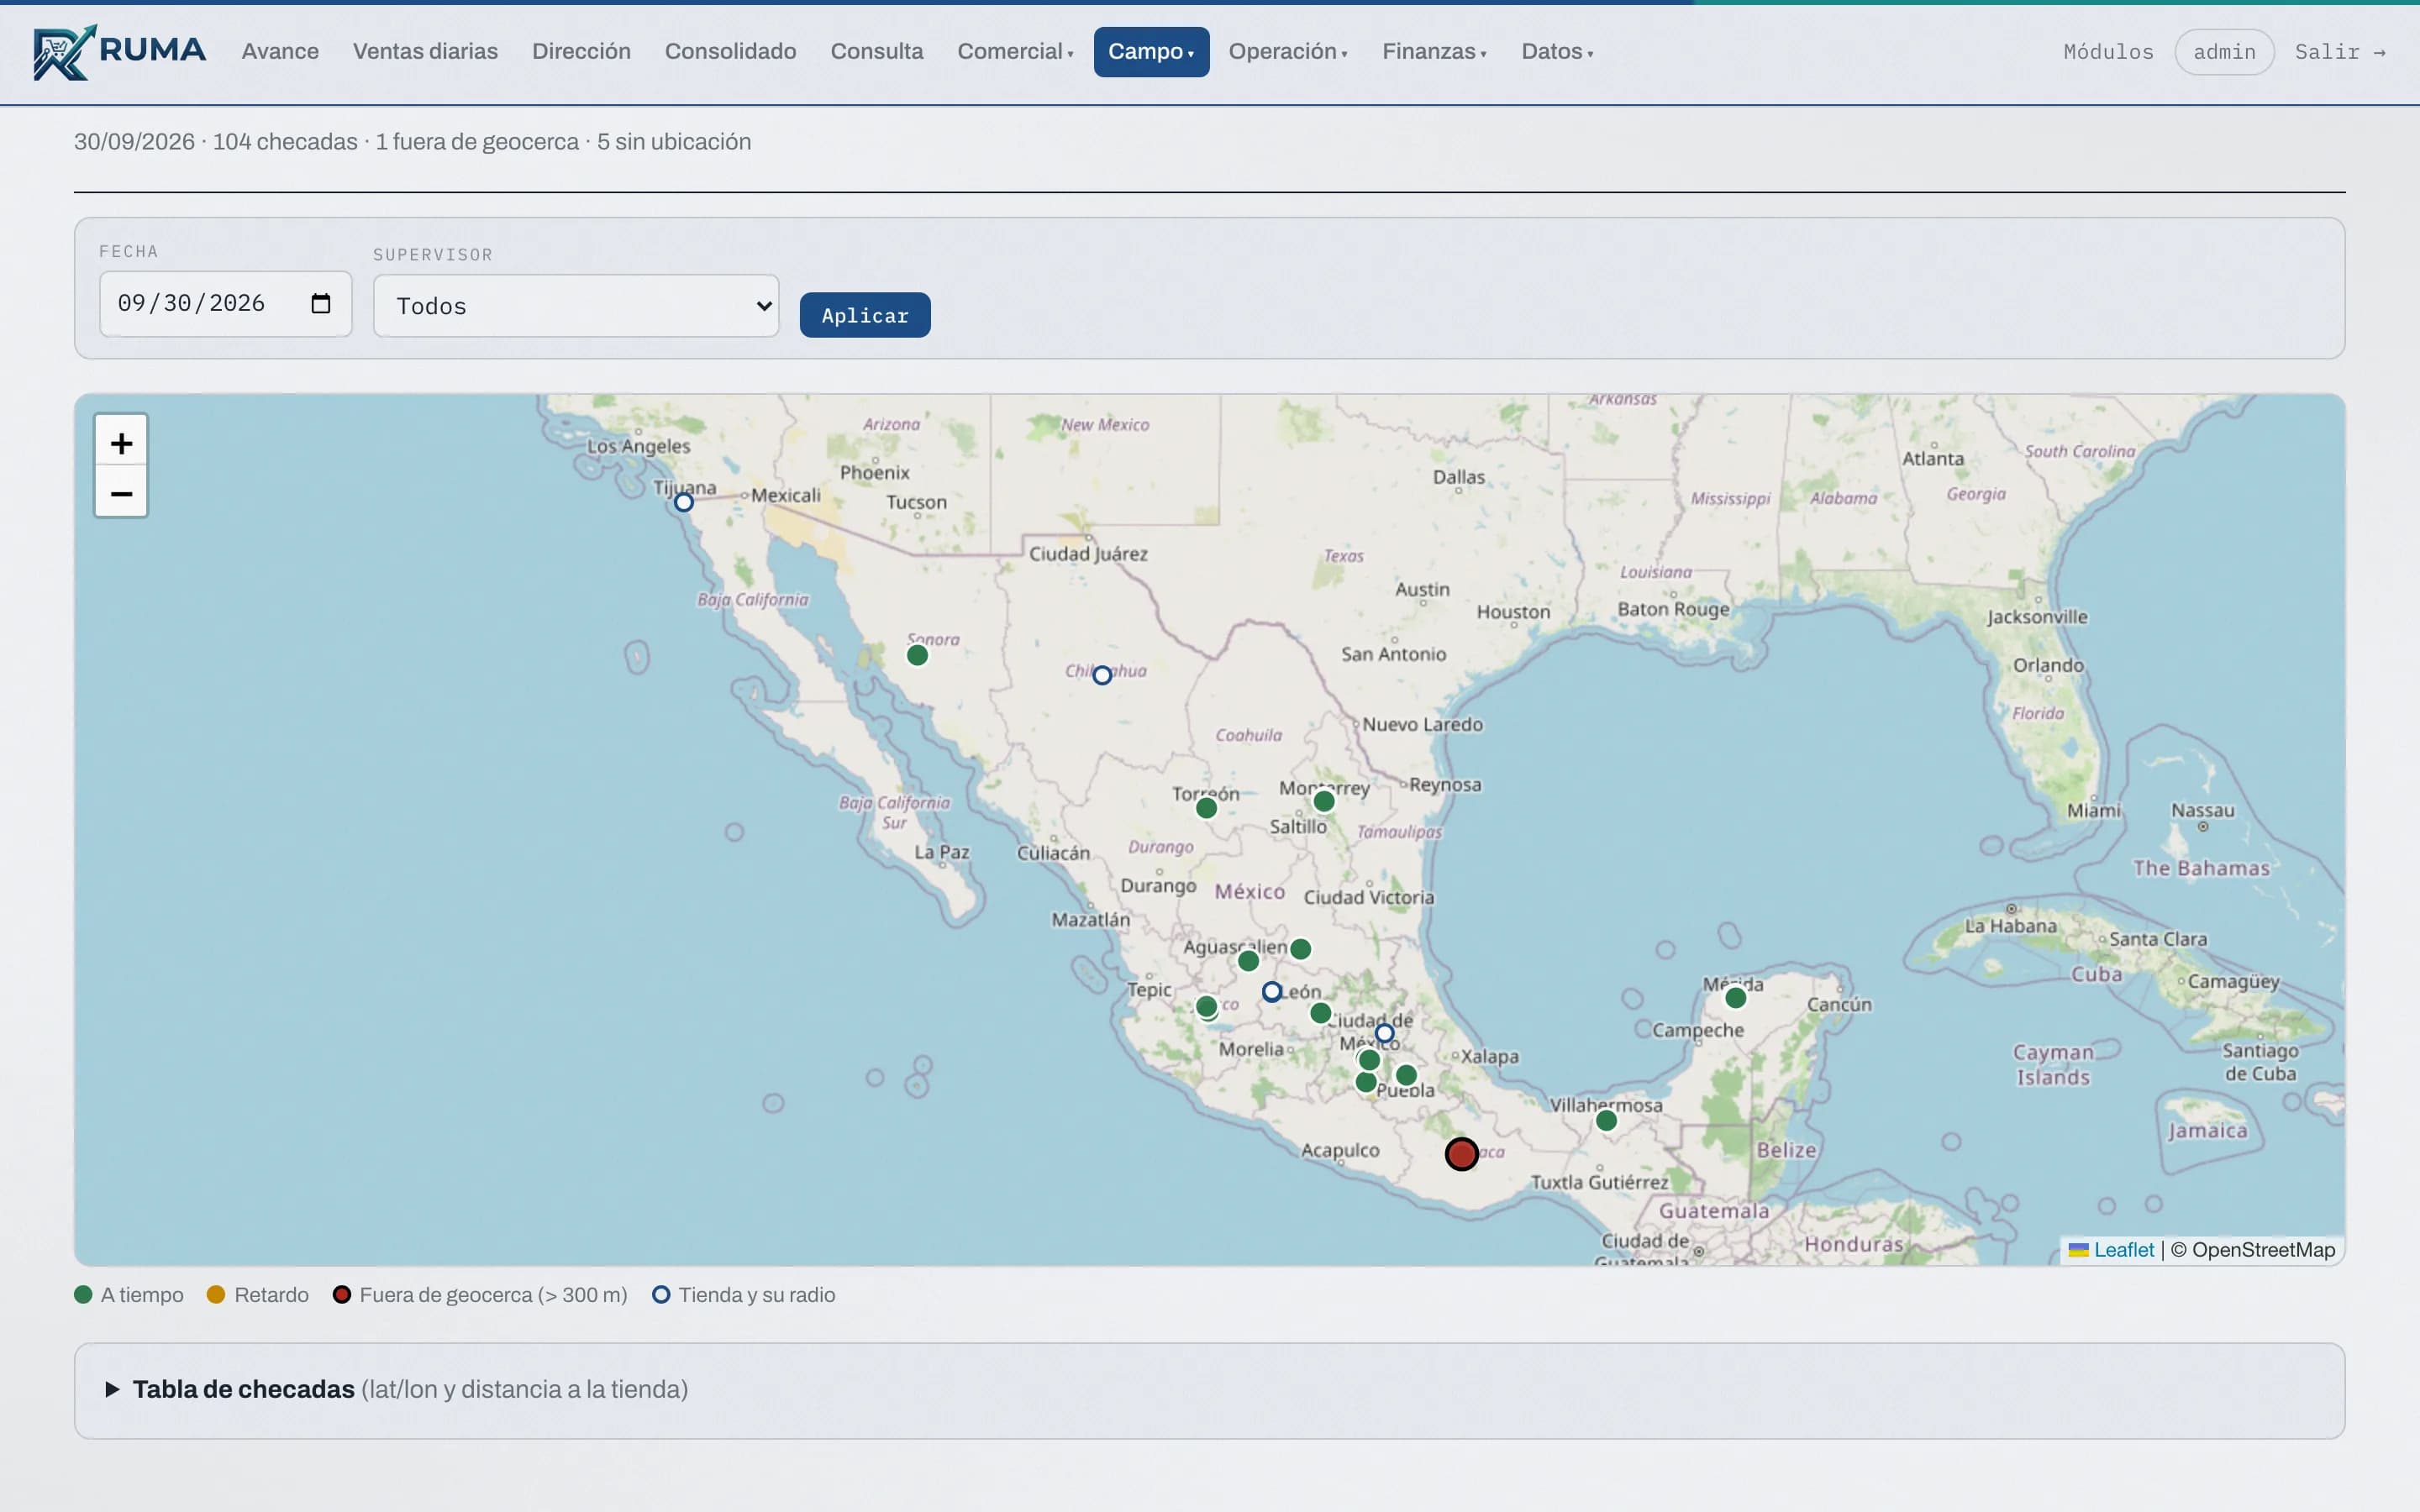Click the store marker in Chihuahua
This screenshot has height=1512, width=2420.
pyautogui.click(x=1102, y=675)
